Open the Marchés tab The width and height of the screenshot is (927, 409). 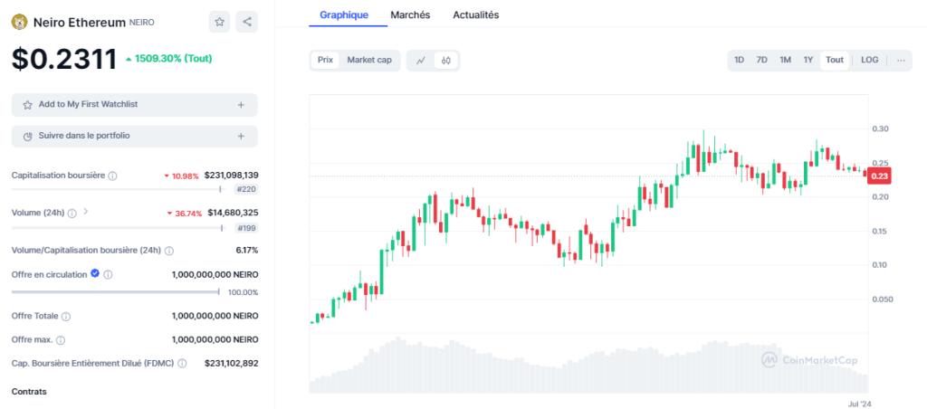coord(410,15)
